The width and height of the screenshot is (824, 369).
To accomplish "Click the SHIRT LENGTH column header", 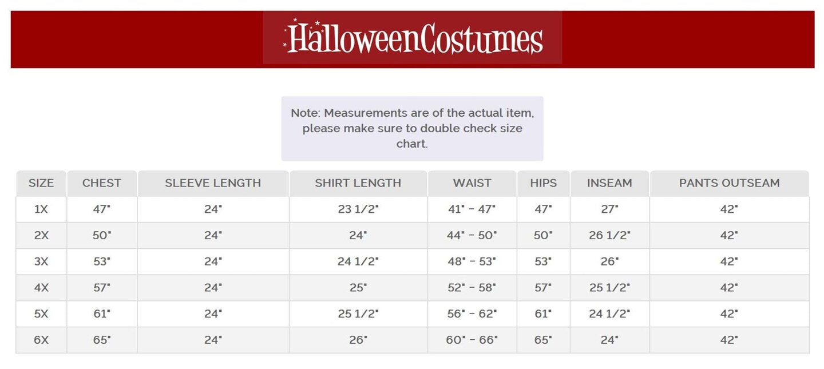I will (358, 183).
